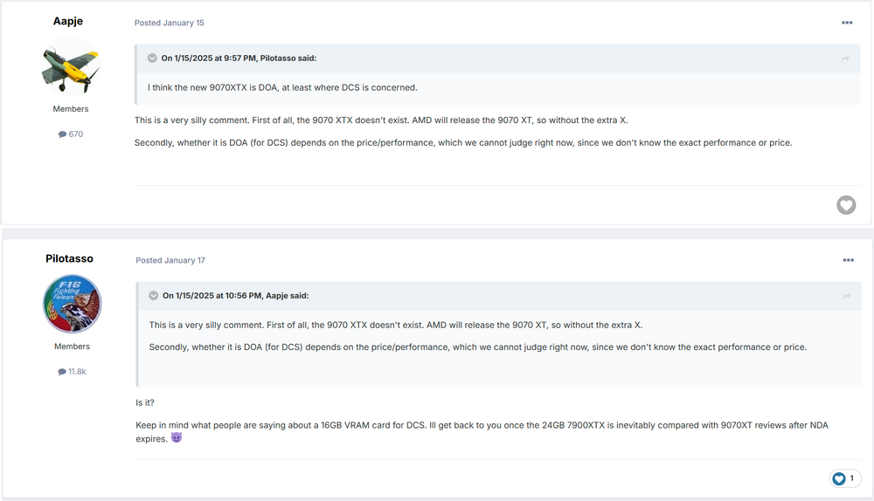This screenshot has width=874, height=501.
Task: Click the Members label under Pilotasso
Action: 71,347
